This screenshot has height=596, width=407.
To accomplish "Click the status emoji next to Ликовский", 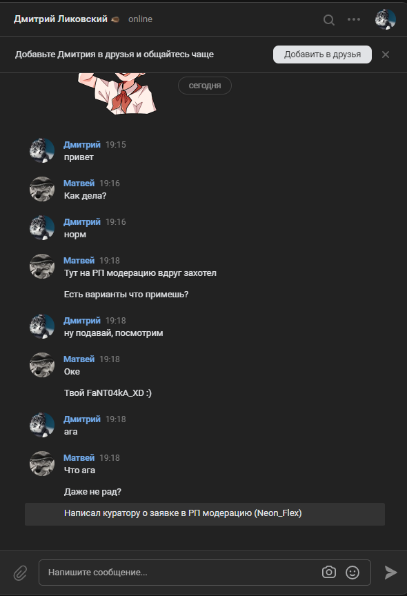I will (115, 19).
